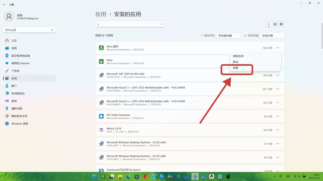
Task: Open 网络和 Internet settings
Action: (30, 63)
